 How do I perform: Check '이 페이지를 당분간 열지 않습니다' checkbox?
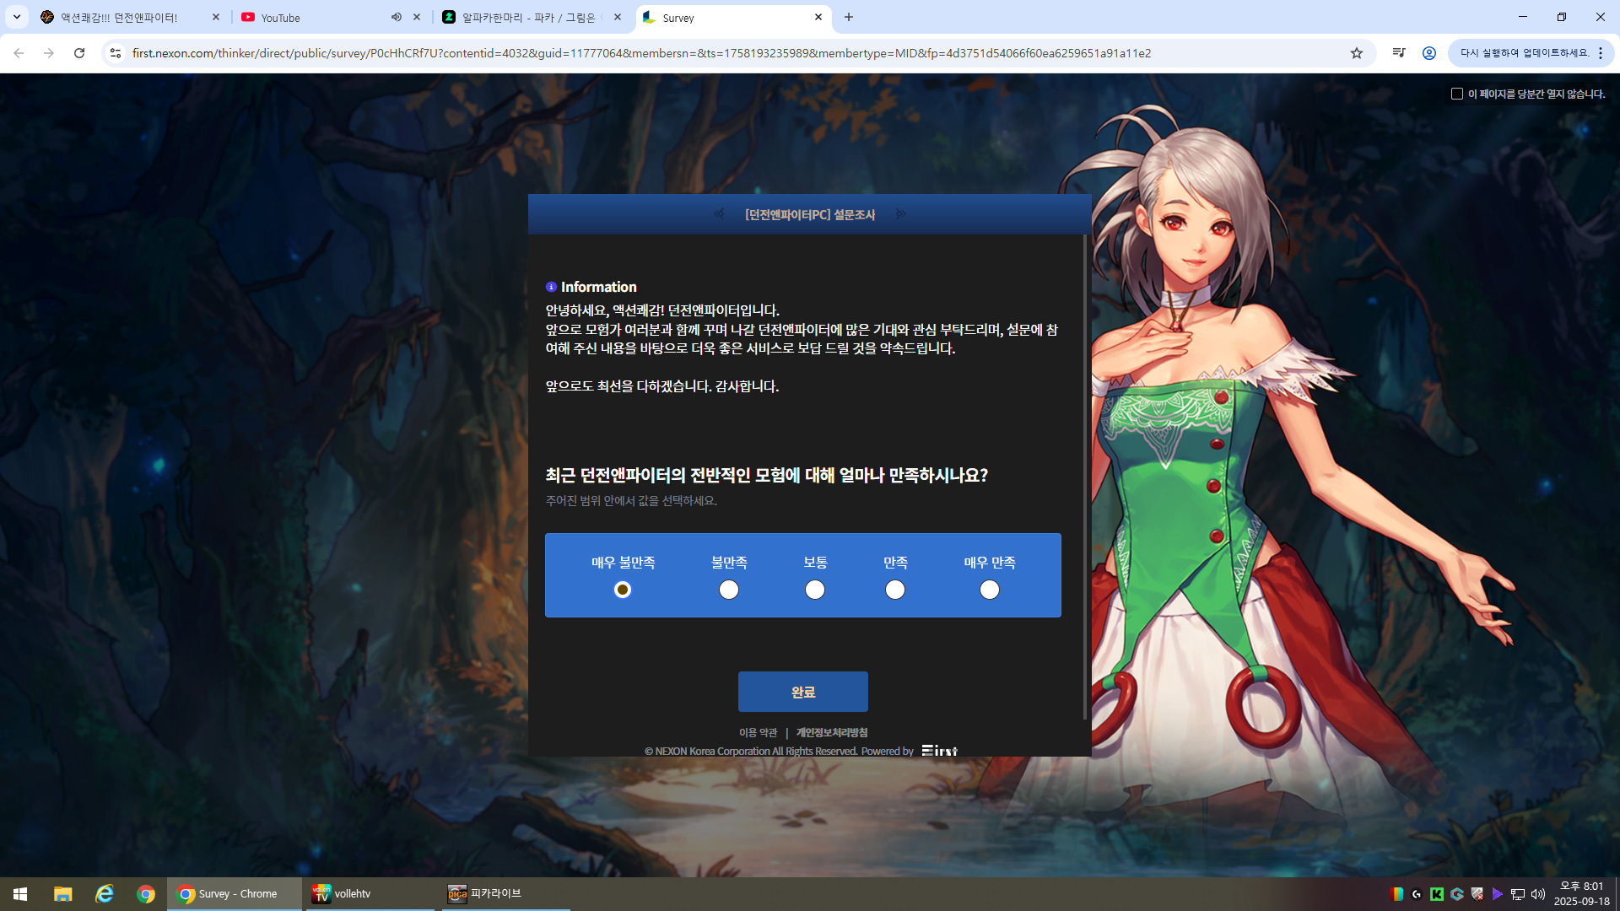click(1457, 94)
